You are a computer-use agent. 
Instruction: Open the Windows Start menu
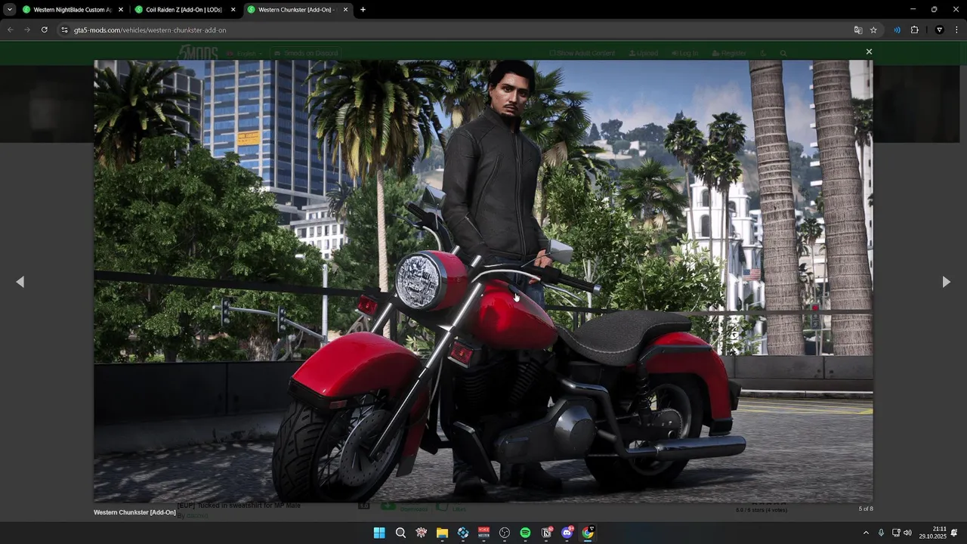pyautogui.click(x=379, y=533)
